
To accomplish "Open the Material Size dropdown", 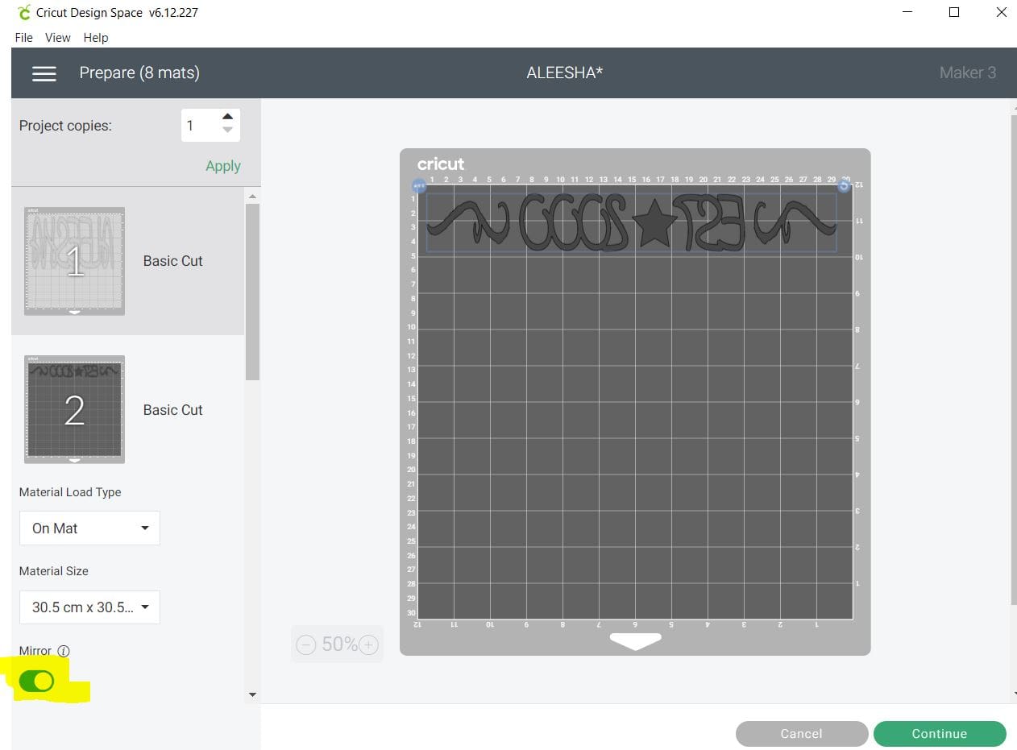I will [x=89, y=607].
